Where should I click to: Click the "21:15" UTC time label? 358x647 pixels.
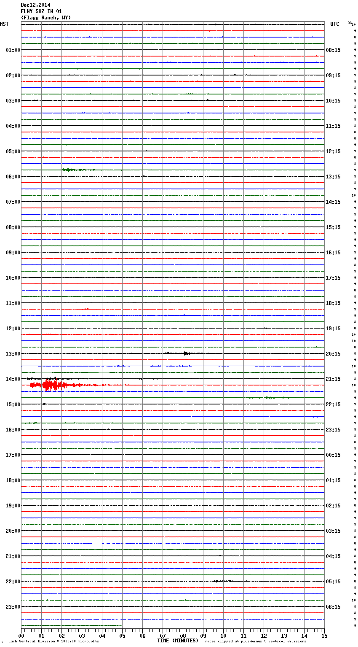pos(333,379)
